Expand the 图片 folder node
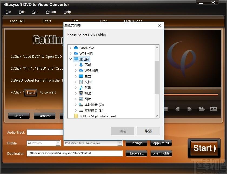Viewport: 227px width, 174px height. coord(76,99)
